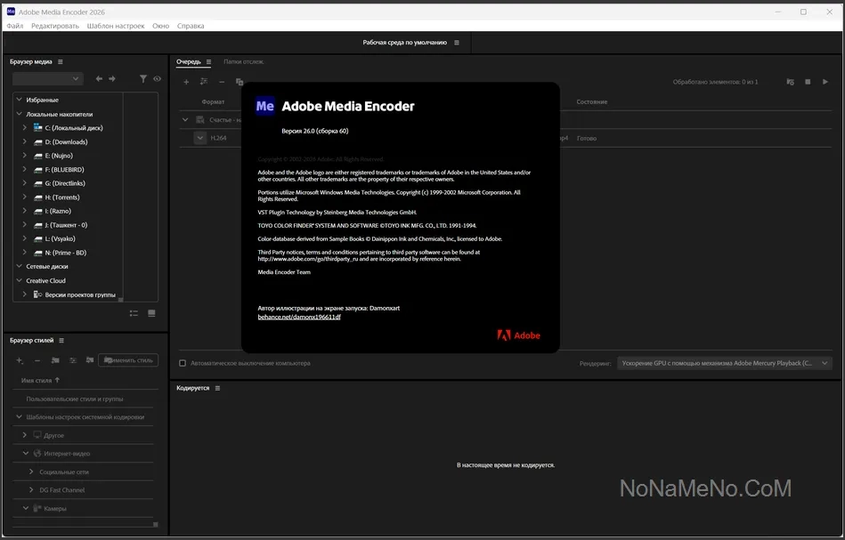The height and width of the screenshot is (540, 845).
Task: Open the Рендеринг GPU acceleration dropdown
Action: pyautogui.click(x=725, y=363)
